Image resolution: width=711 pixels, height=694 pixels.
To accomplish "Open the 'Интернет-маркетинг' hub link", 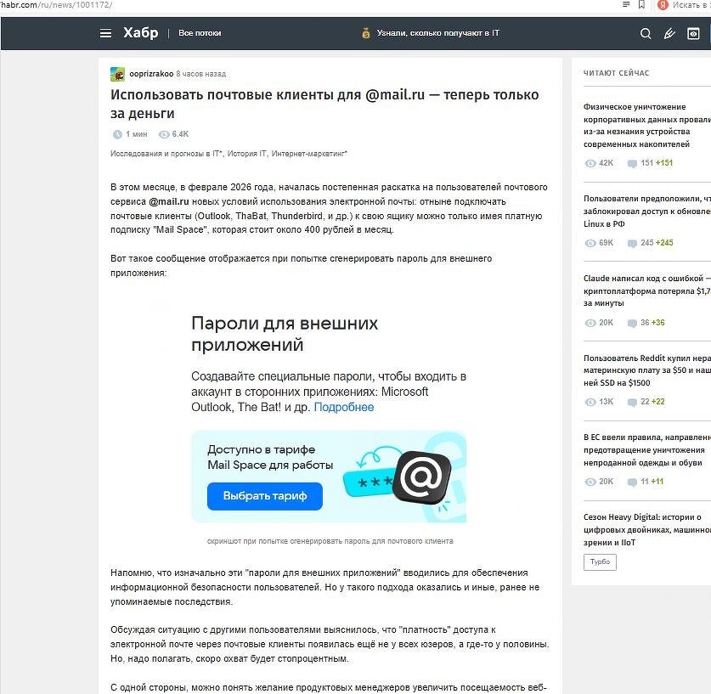I will point(309,154).
